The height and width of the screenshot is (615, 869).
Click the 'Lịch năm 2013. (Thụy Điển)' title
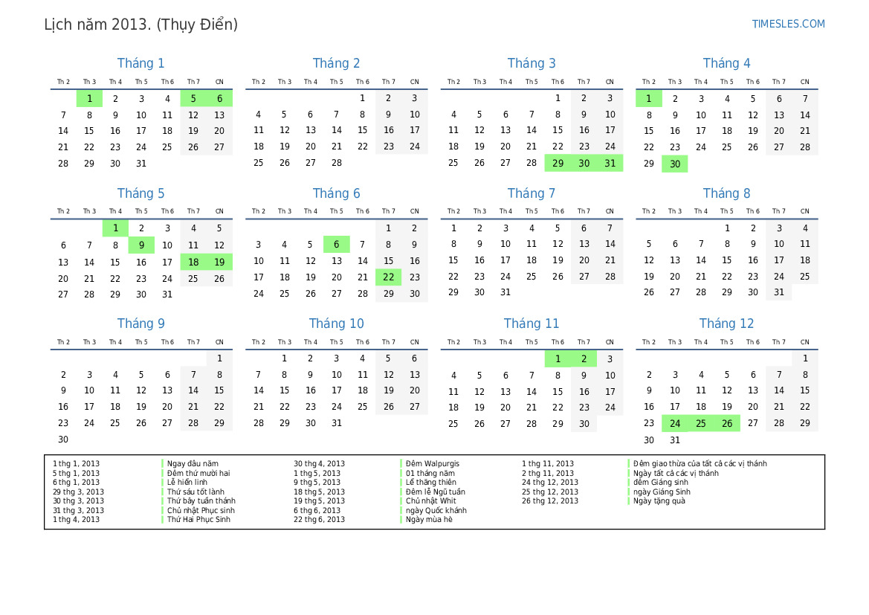pos(141,25)
